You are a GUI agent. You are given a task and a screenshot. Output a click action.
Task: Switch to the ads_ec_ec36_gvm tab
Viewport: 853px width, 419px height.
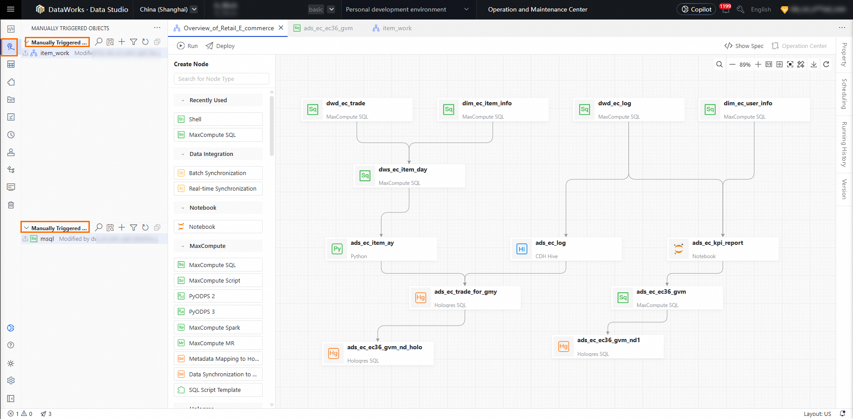[328, 28]
